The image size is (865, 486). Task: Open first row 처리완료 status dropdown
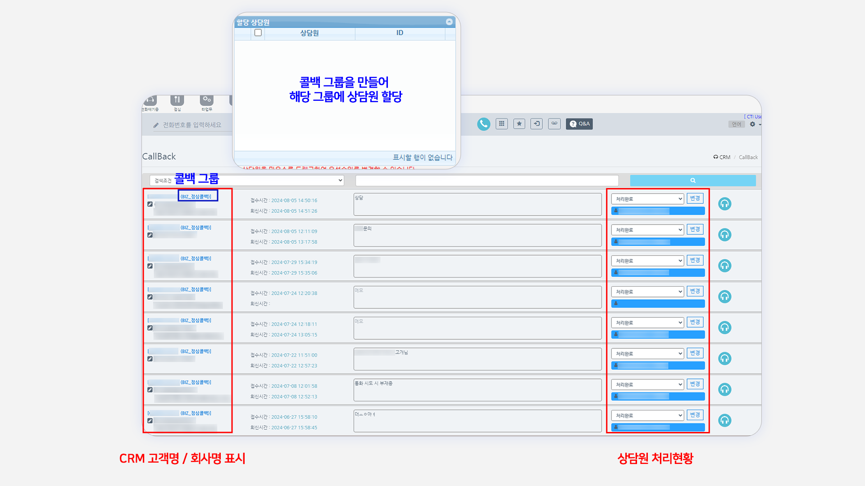647,199
